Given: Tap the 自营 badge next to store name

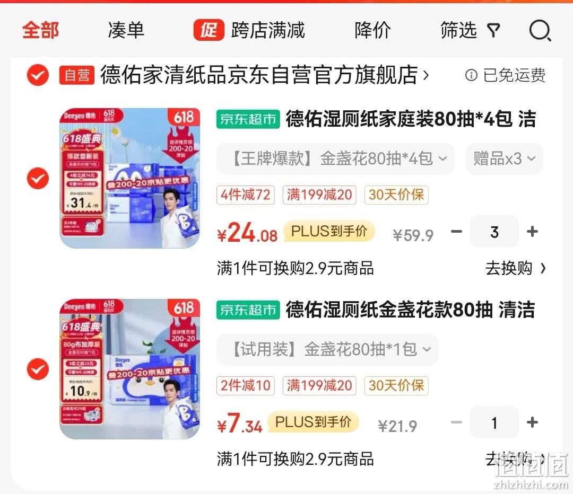Looking at the screenshot, I should (x=77, y=75).
